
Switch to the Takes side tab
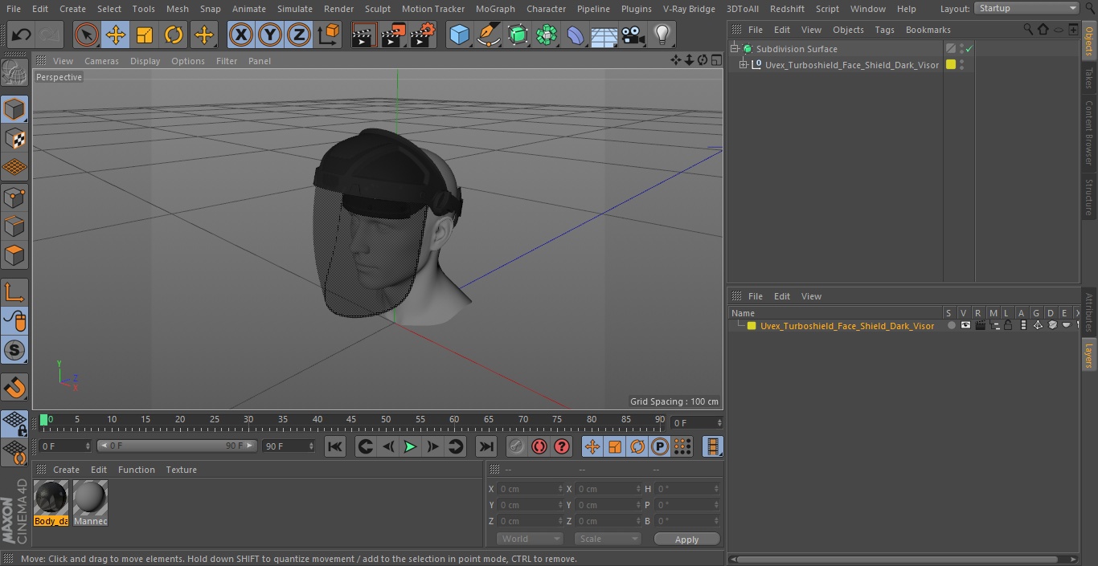(x=1089, y=78)
